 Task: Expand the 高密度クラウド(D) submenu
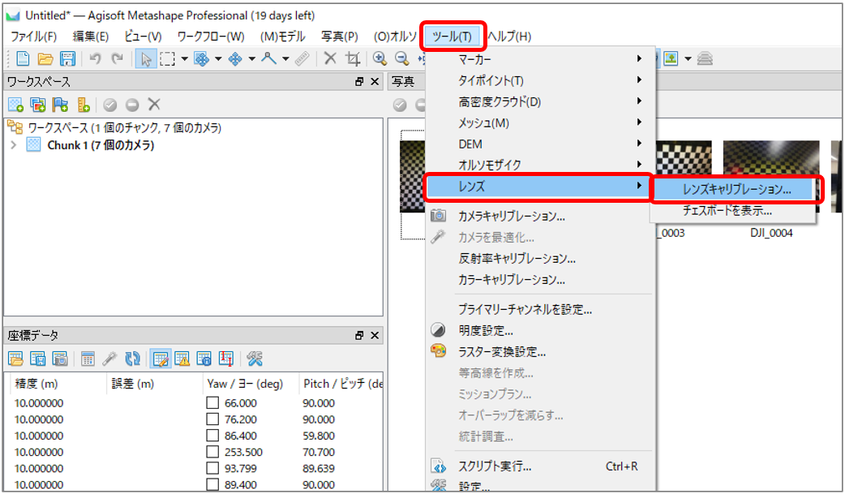click(541, 101)
